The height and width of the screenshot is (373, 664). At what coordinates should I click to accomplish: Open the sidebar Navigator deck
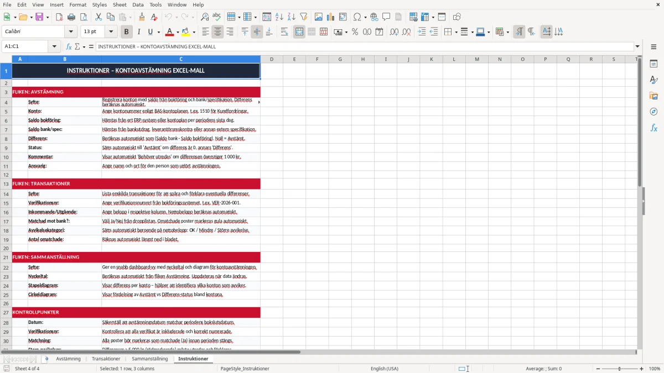(653, 112)
